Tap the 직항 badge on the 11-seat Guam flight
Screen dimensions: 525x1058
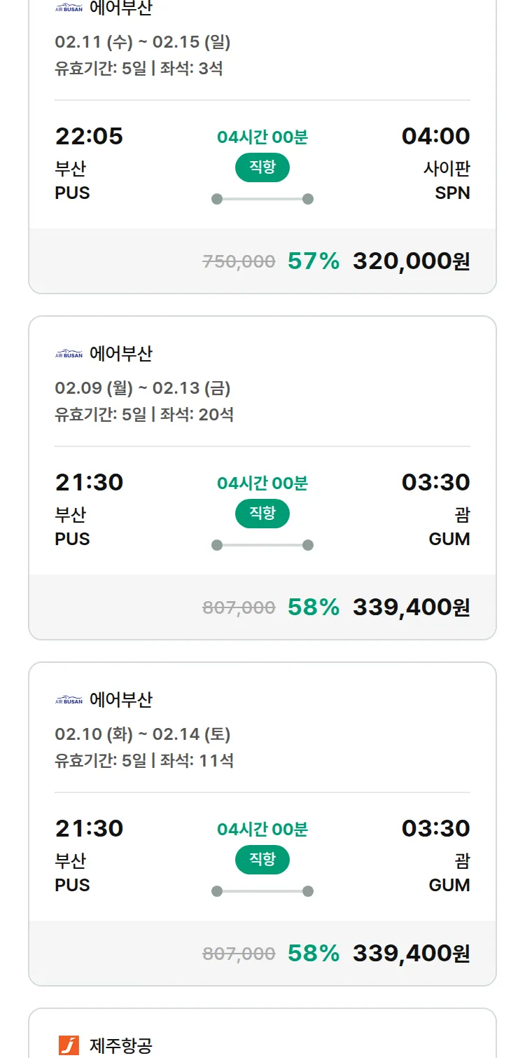[262, 860]
